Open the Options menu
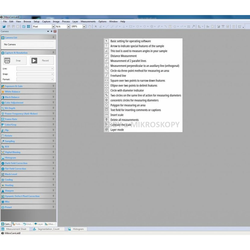This screenshot has width=250, height=250. 102,21
